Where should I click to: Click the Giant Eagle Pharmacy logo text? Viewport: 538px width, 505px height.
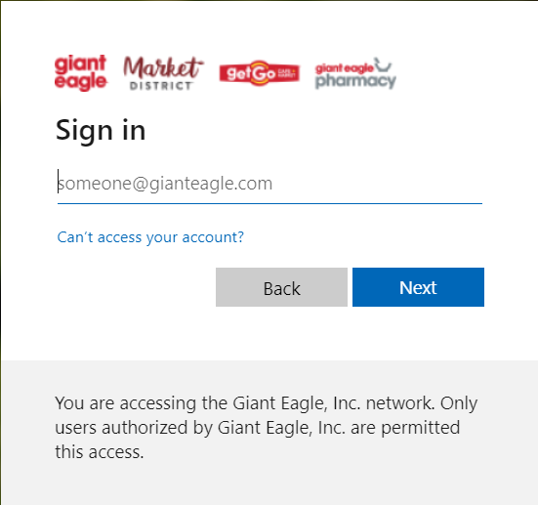[x=355, y=73]
